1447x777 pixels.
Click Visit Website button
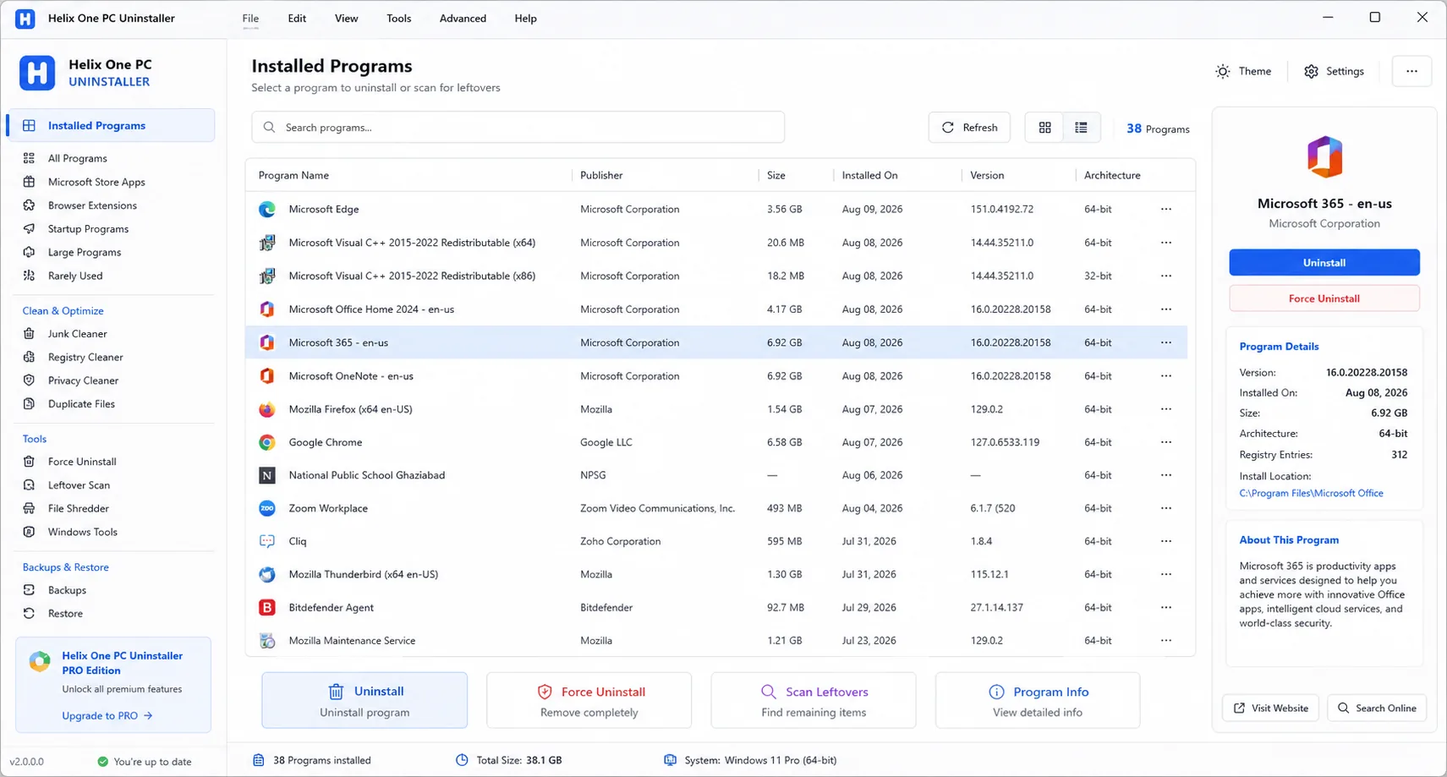tap(1271, 708)
